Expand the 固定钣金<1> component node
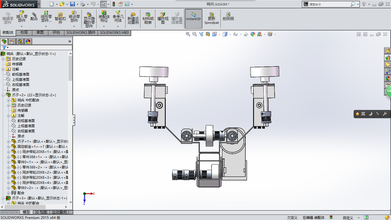The height and width of the screenshot is (220, 391). 9,146
